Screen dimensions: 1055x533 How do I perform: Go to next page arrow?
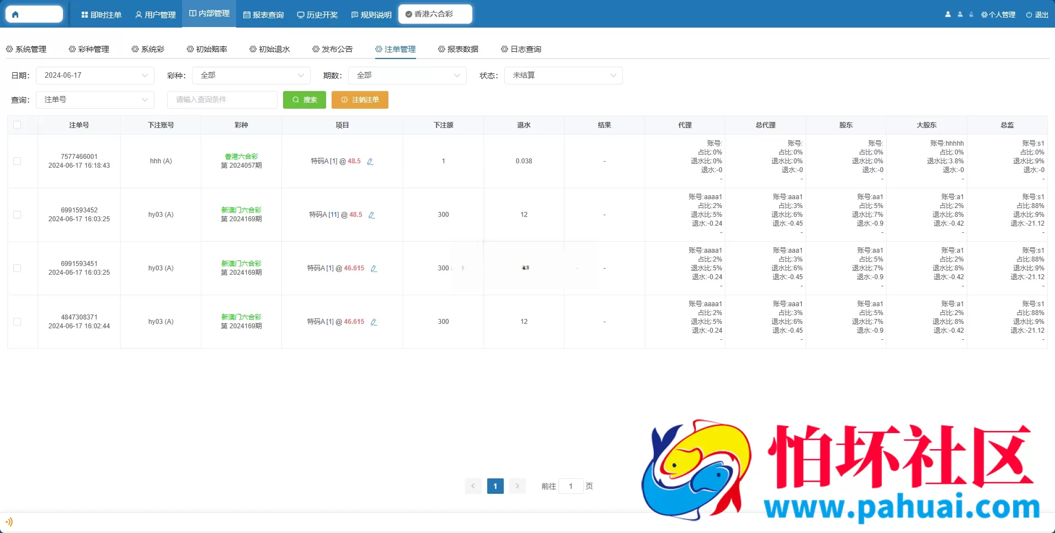click(x=517, y=486)
